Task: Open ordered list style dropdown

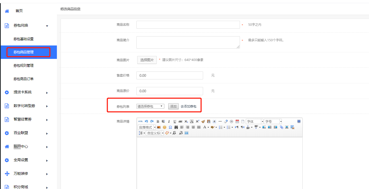Action: pyautogui.click(x=224, y=127)
